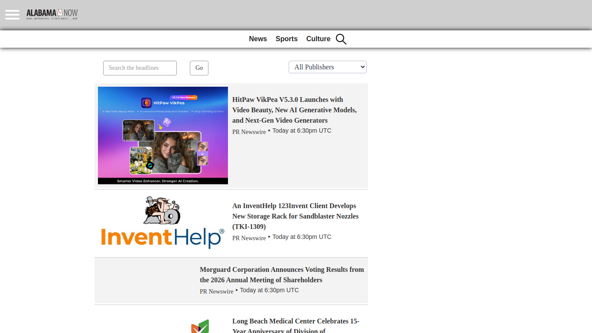
Task: Open Morguard Corporation voting results headline
Action: coord(282,275)
